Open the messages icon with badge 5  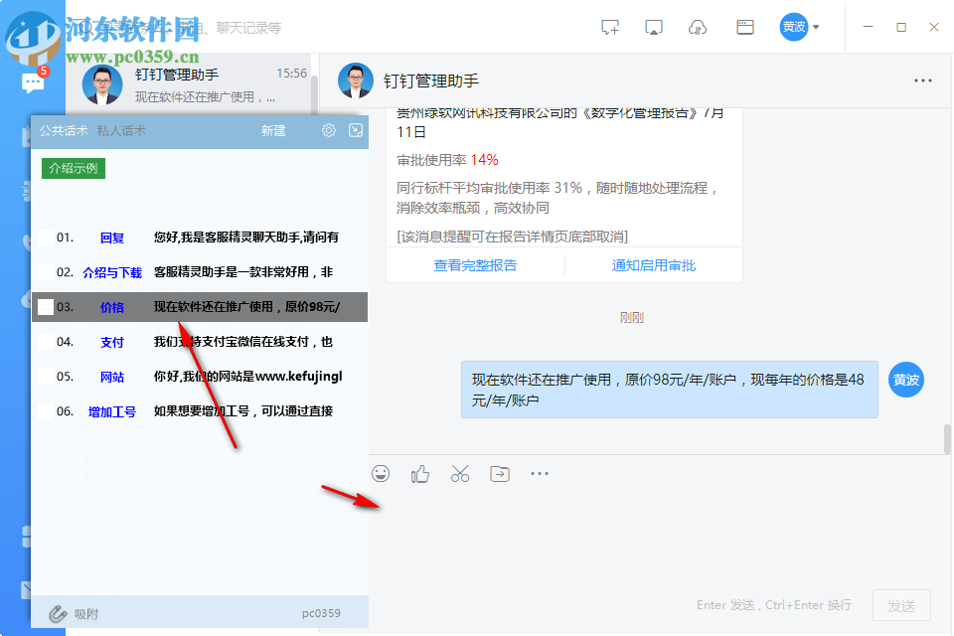(x=32, y=82)
